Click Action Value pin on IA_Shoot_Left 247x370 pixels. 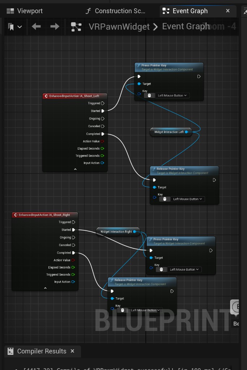(102, 141)
